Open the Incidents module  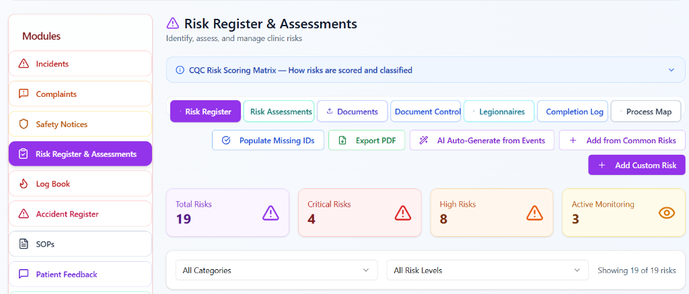point(81,64)
